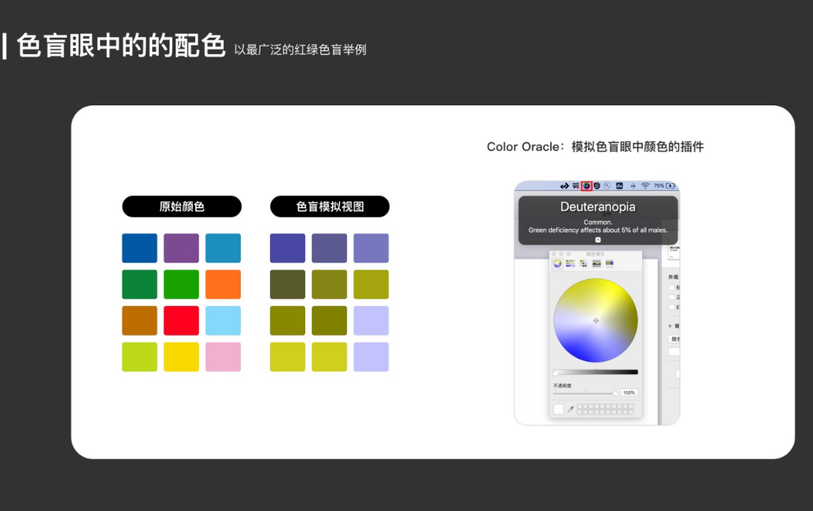
Task: Click the current color preview square beside the eyedropper
Action: [x=559, y=409]
